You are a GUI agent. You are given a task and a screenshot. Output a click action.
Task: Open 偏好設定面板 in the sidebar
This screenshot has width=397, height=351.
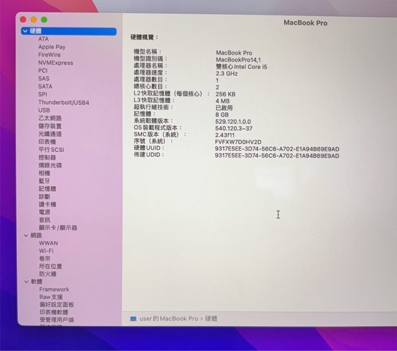56,304
